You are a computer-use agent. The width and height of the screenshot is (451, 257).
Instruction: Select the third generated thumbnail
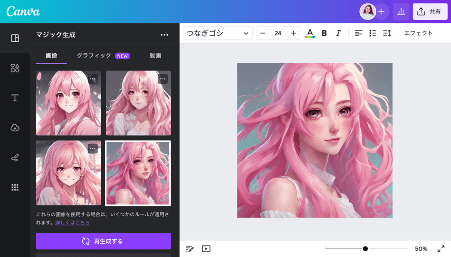pos(68,173)
